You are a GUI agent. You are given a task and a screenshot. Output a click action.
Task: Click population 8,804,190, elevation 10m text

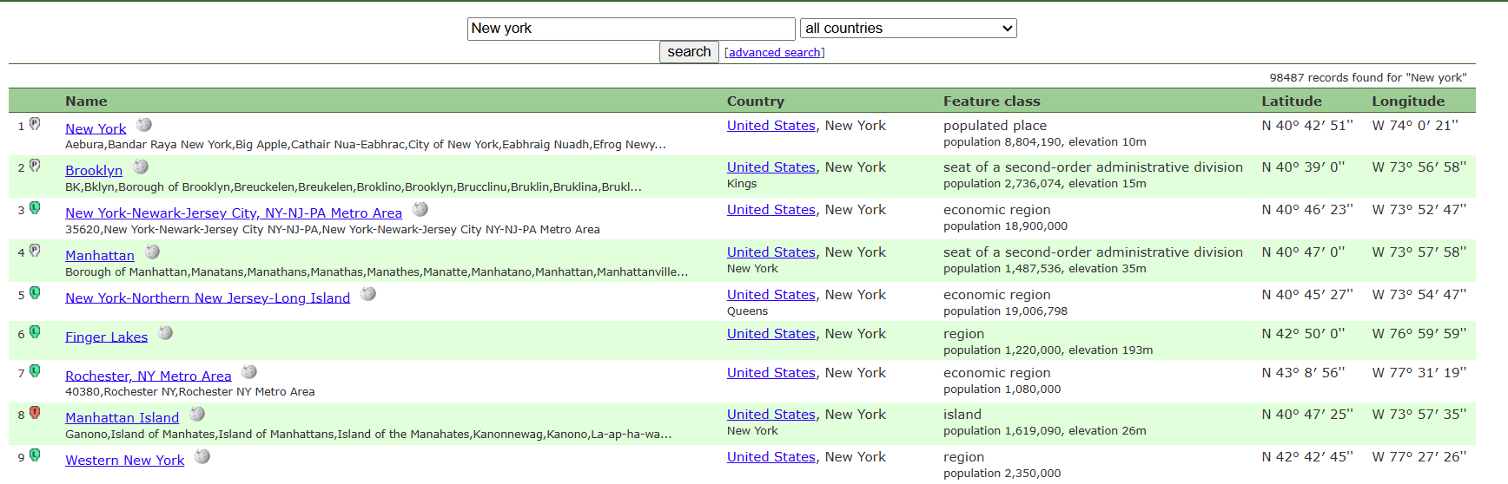tap(1045, 142)
